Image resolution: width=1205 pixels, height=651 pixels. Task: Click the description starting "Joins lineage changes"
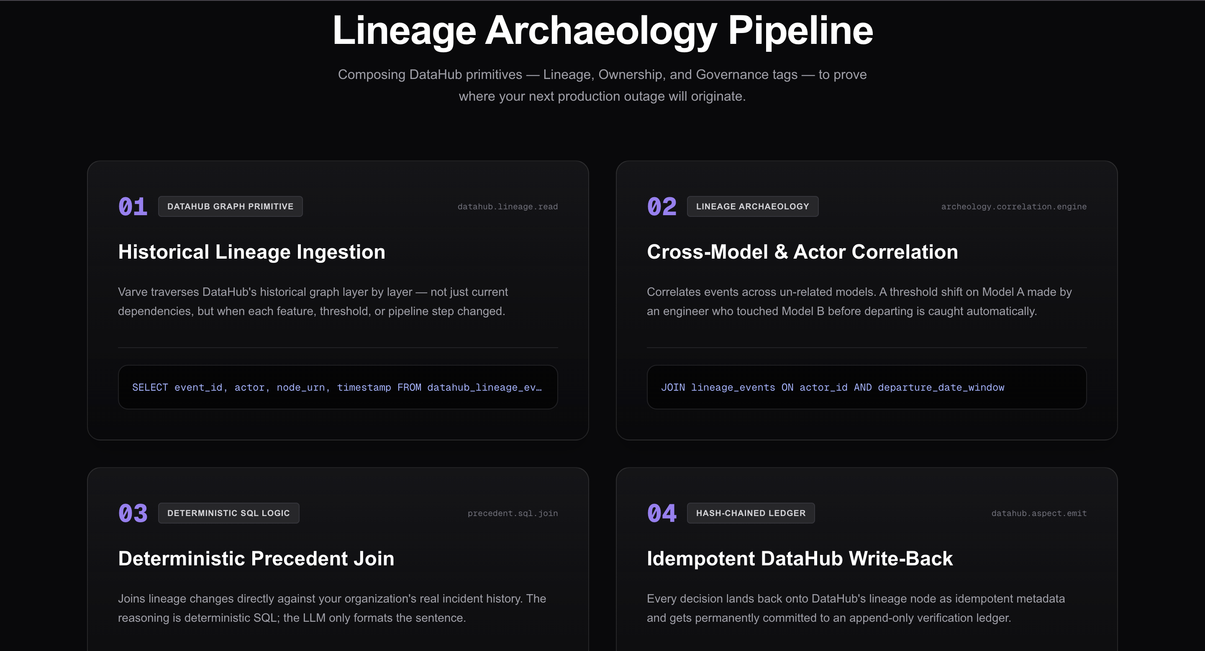[332, 608]
